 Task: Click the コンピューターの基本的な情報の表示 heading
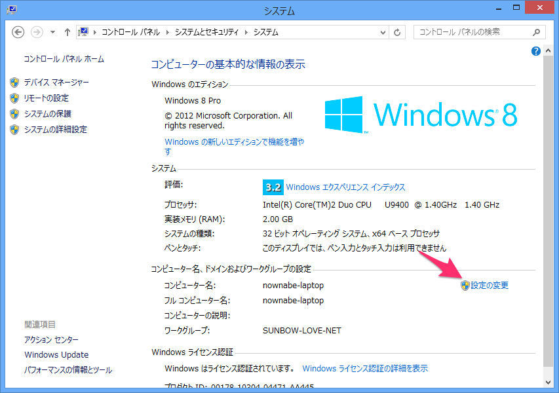[x=228, y=64]
